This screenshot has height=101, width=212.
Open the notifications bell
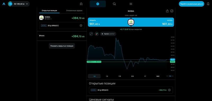click(x=208, y=4)
